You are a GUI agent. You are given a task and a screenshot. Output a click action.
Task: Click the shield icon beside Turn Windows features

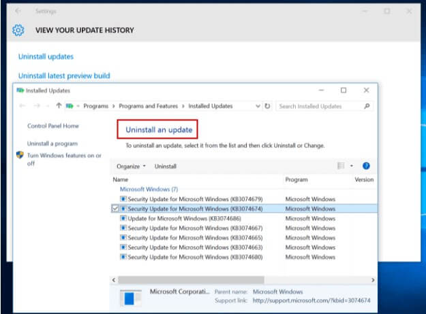(x=20, y=156)
